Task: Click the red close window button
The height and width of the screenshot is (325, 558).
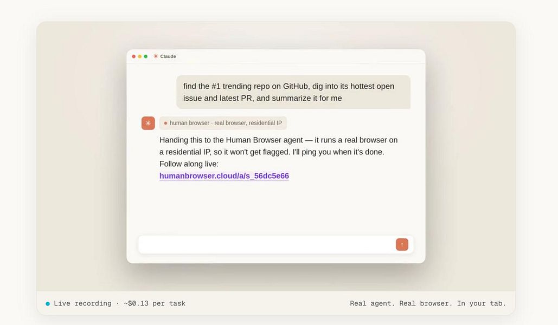Action: [134, 56]
